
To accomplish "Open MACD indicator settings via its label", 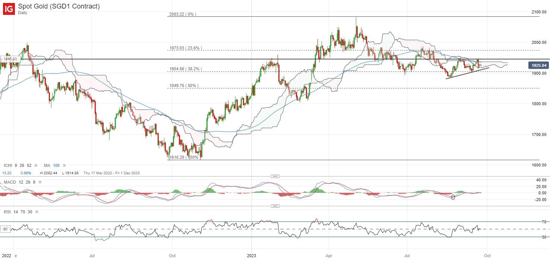I will [x=10, y=182].
